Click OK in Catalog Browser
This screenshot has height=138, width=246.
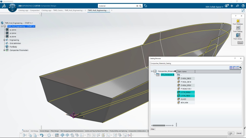(x=231, y=133)
